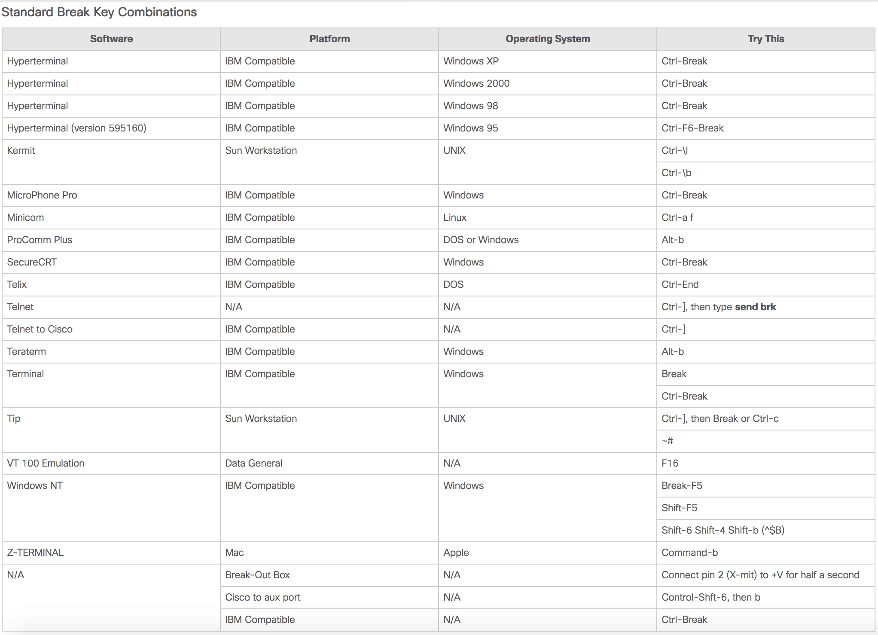Click the Kermit software cell
Screen dimensions: 878x635
(21, 150)
